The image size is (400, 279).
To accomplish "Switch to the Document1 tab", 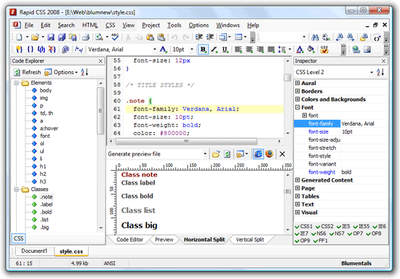I will [x=34, y=251].
